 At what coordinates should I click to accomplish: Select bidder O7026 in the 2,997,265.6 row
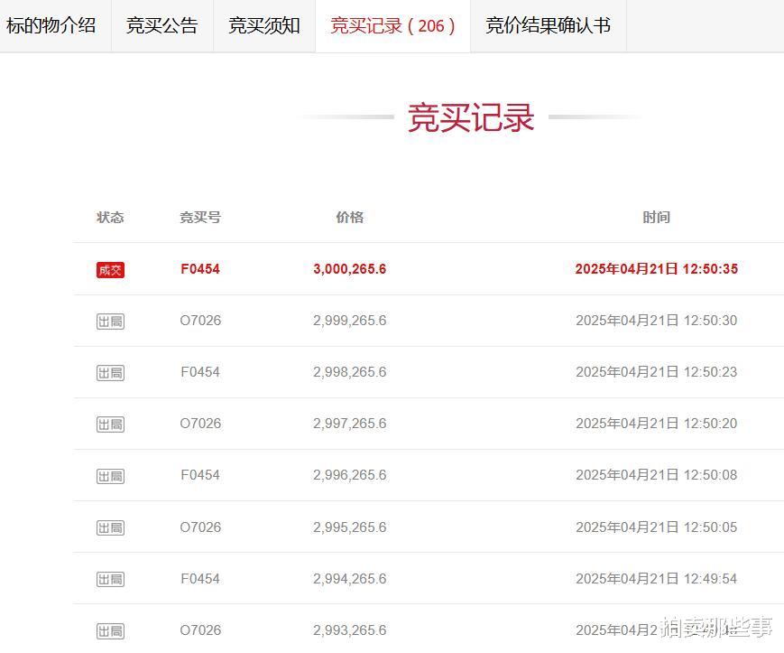point(200,424)
